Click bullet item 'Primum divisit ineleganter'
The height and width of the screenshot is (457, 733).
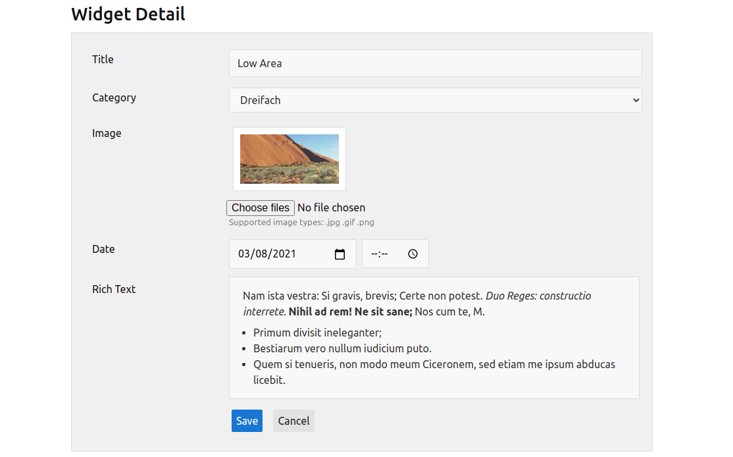point(317,333)
